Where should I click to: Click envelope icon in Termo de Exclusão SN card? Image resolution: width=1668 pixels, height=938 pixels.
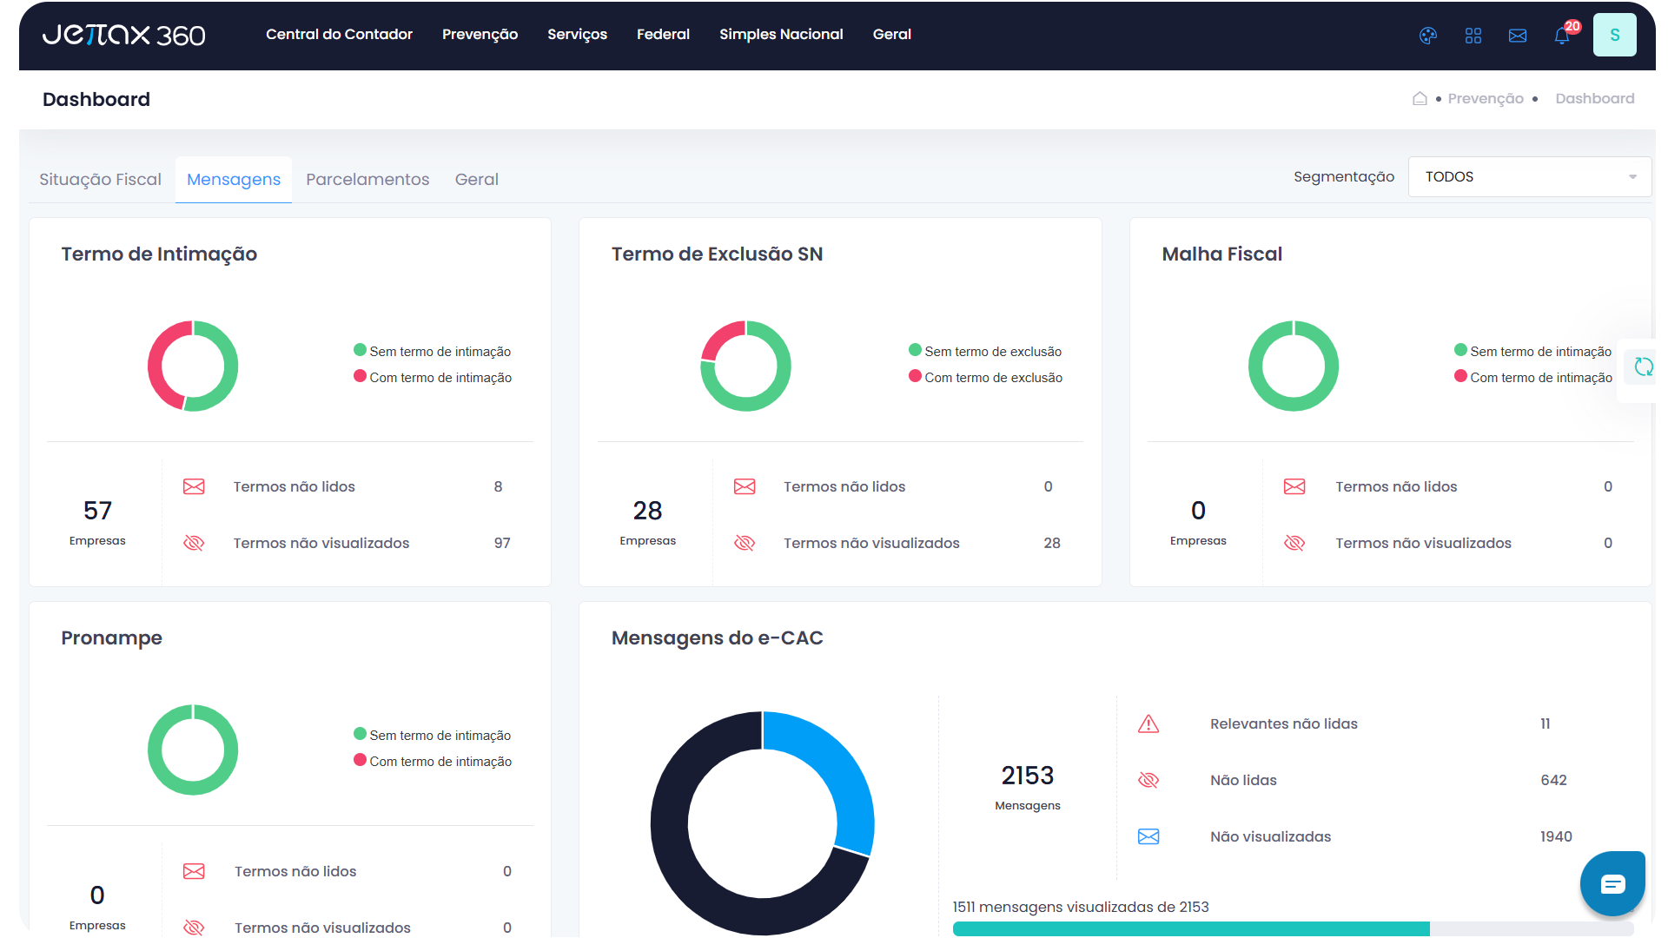click(745, 486)
